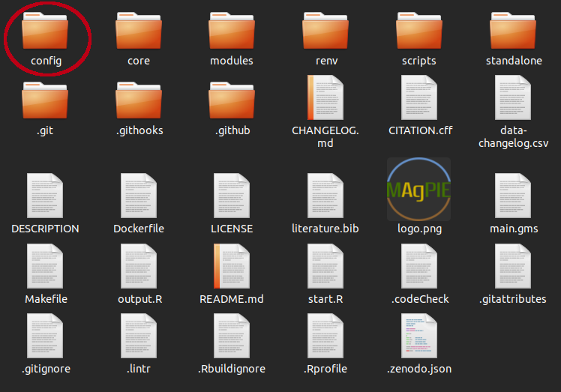
Task: Select the Makefile icon
Action: tap(45, 266)
